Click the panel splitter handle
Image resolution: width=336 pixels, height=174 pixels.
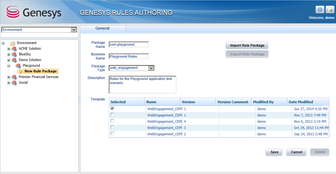point(79,99)
